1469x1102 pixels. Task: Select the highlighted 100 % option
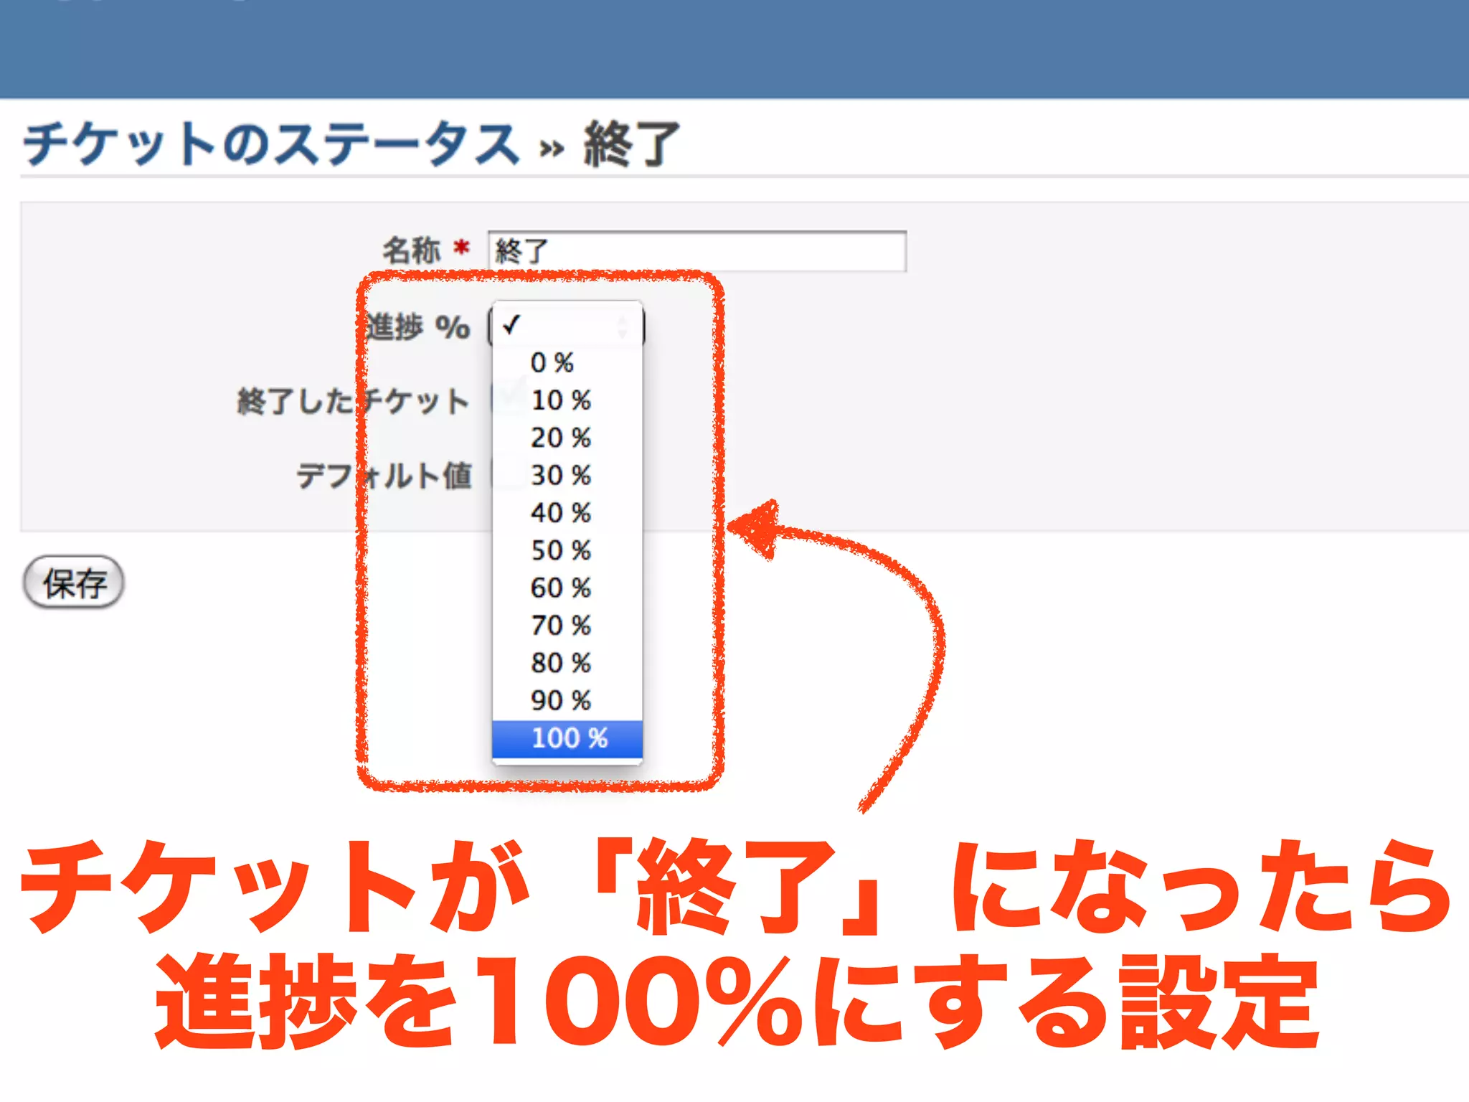point(567,739)
